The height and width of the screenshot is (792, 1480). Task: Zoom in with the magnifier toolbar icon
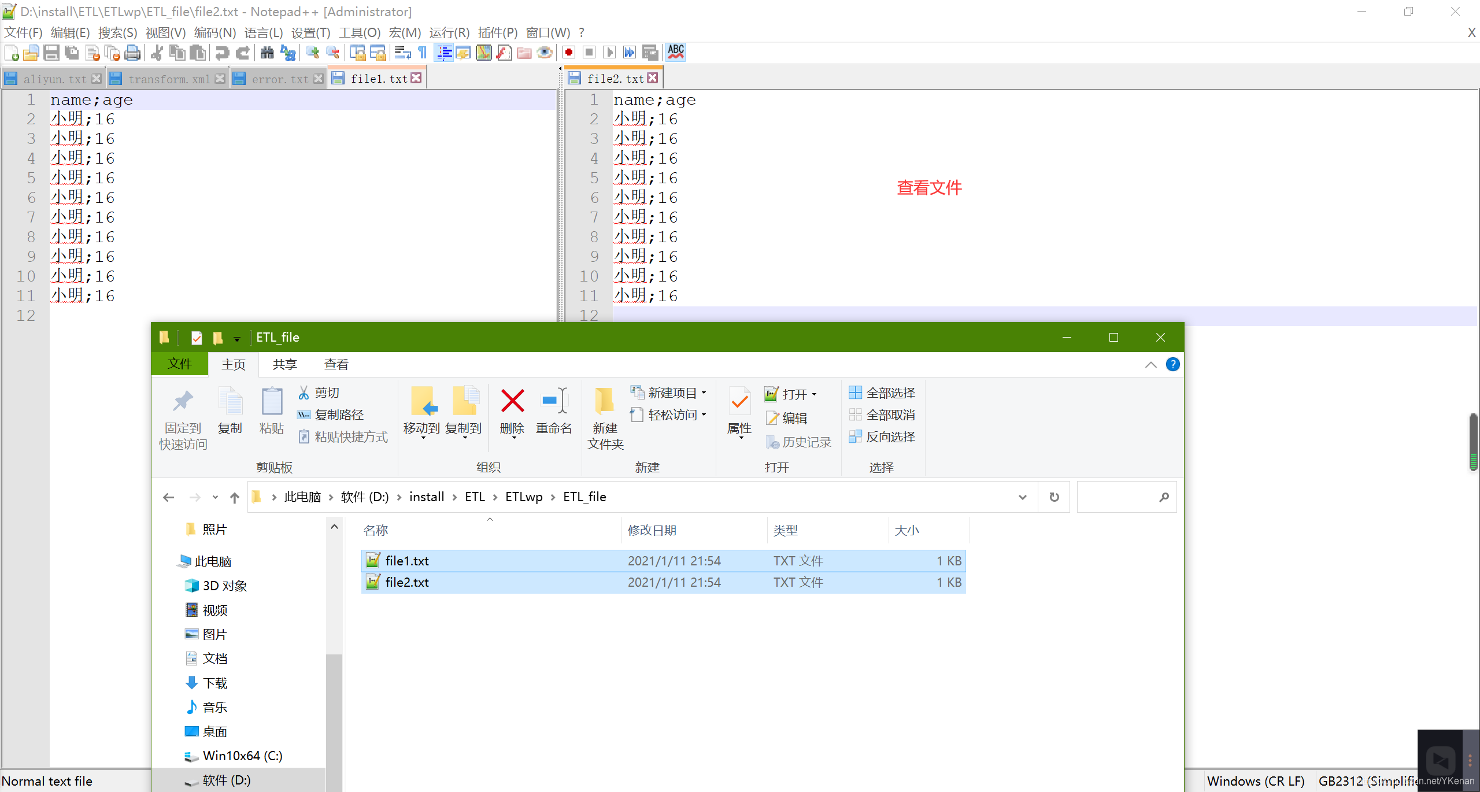pyautogui.click(x=312, y=53)
